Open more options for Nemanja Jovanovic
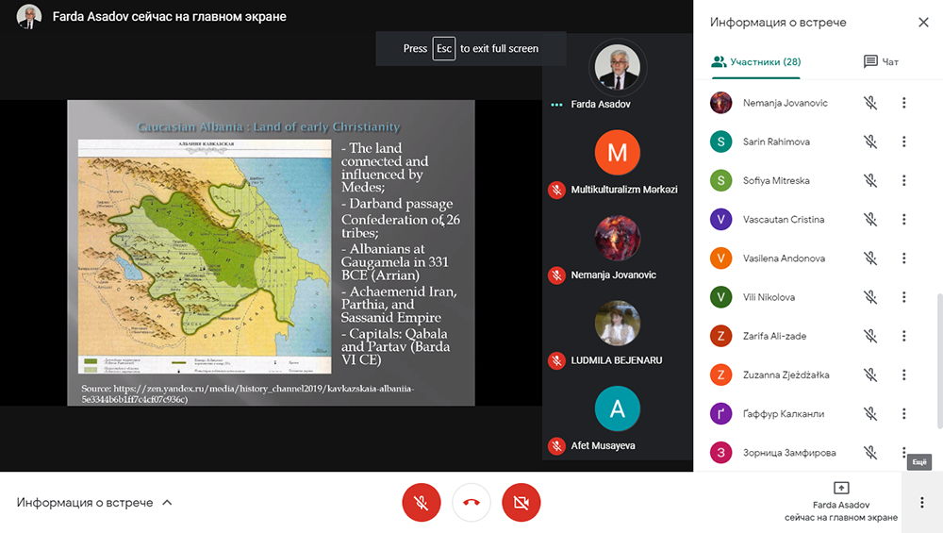This screenshot has height=533, width=943. (903, 103)
